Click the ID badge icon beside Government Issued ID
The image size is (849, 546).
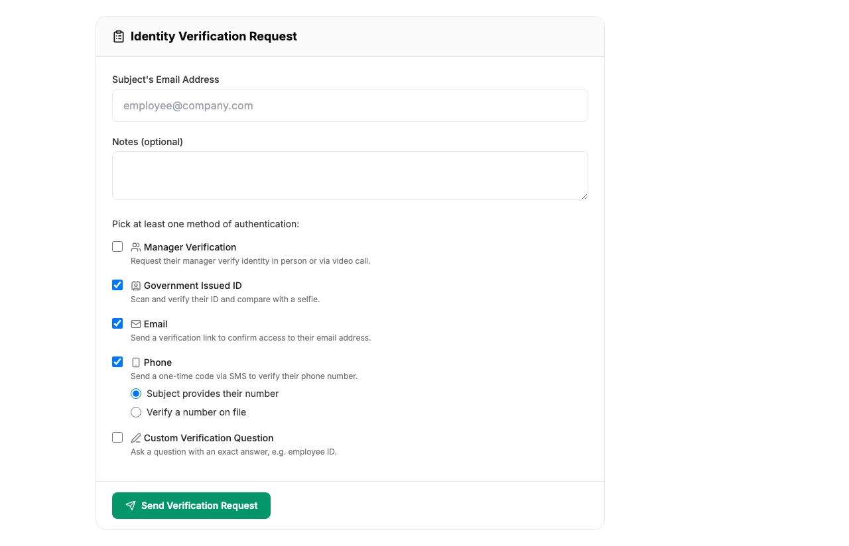(x=135, y=285)
